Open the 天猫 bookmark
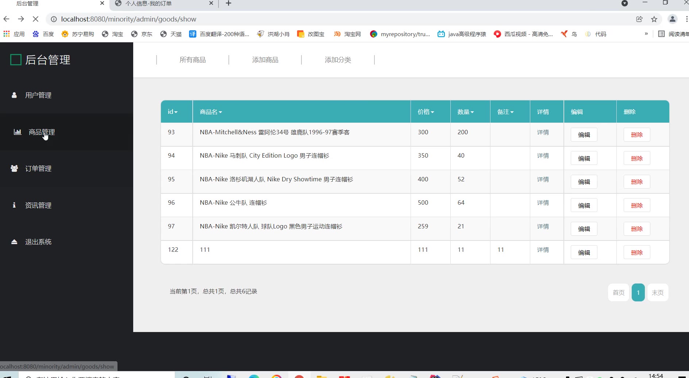The height and width of the screenshot is (378, 689). (171, 34)
